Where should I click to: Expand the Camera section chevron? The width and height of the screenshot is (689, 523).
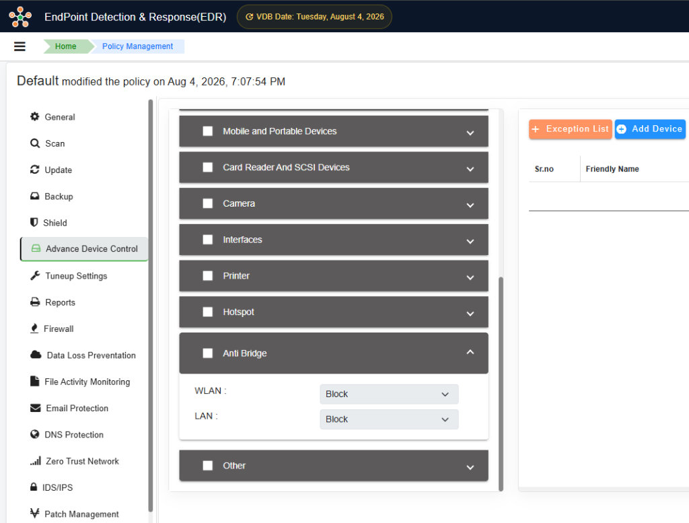[x=470, y=205]
